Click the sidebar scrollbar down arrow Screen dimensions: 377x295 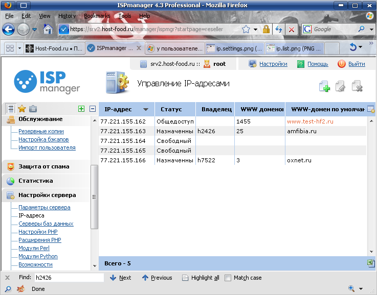tap(95, 266)
